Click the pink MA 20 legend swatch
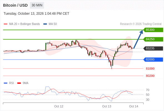 pos(6,24)
